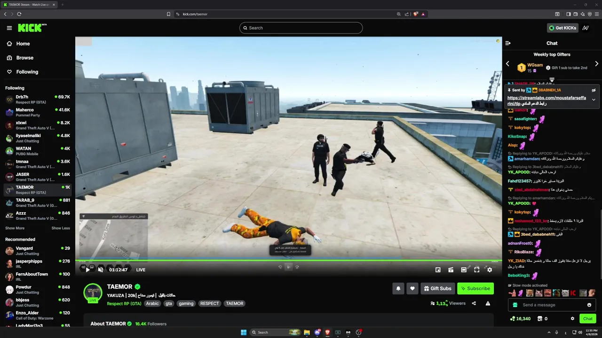This screenshot has height=338, width=602.
Task: Play or pause the stream video
Action: point(87,269)
